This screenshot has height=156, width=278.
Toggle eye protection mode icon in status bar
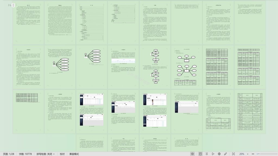[x=192, y=154]
